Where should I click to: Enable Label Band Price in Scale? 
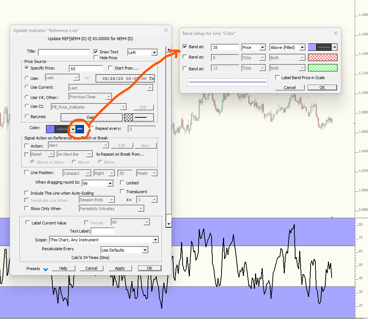(278, 78)
